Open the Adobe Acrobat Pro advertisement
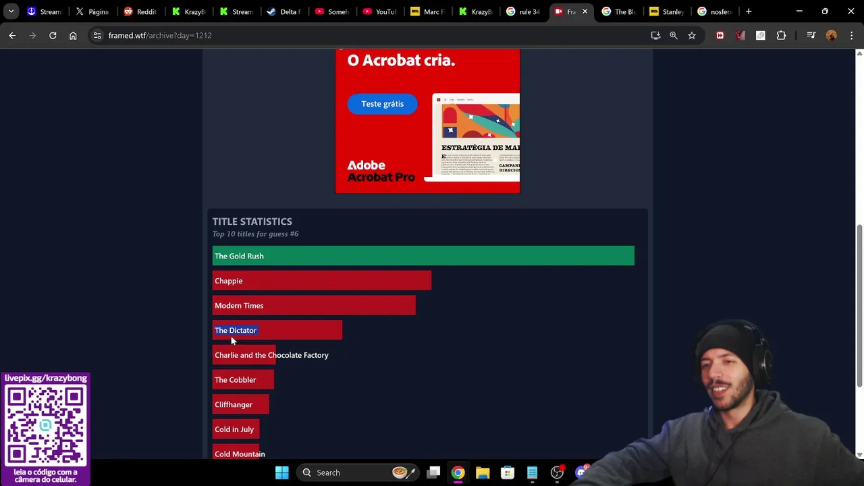 click(x=427, y=121)
